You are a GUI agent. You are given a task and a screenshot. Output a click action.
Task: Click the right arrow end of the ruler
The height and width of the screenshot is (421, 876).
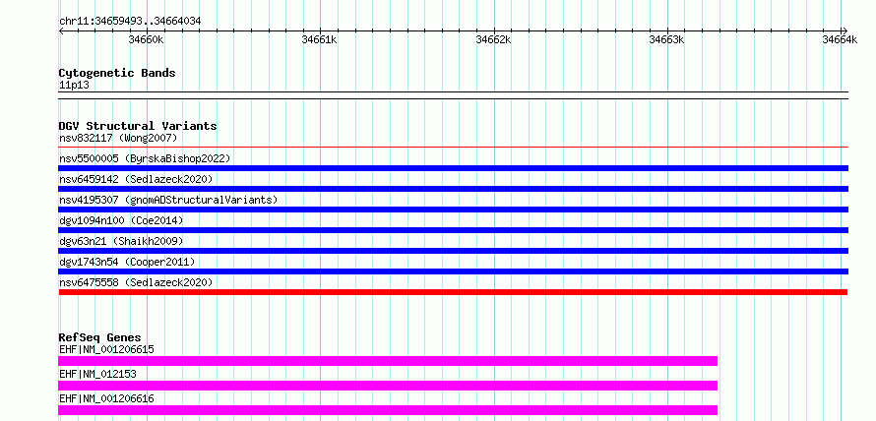pyautogui.click(x=845, y=30)
